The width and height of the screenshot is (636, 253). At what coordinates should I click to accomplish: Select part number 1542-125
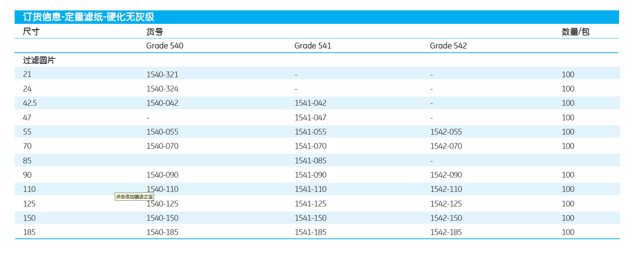coord(446,204)
